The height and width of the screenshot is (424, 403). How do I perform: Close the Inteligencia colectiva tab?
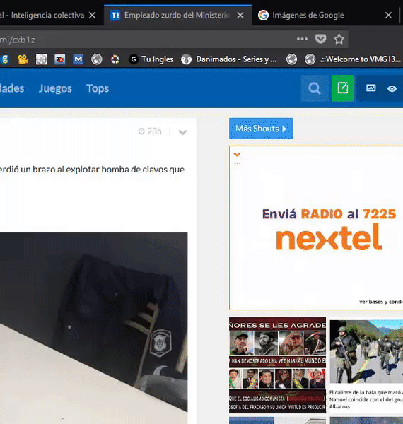click(92, 16)
